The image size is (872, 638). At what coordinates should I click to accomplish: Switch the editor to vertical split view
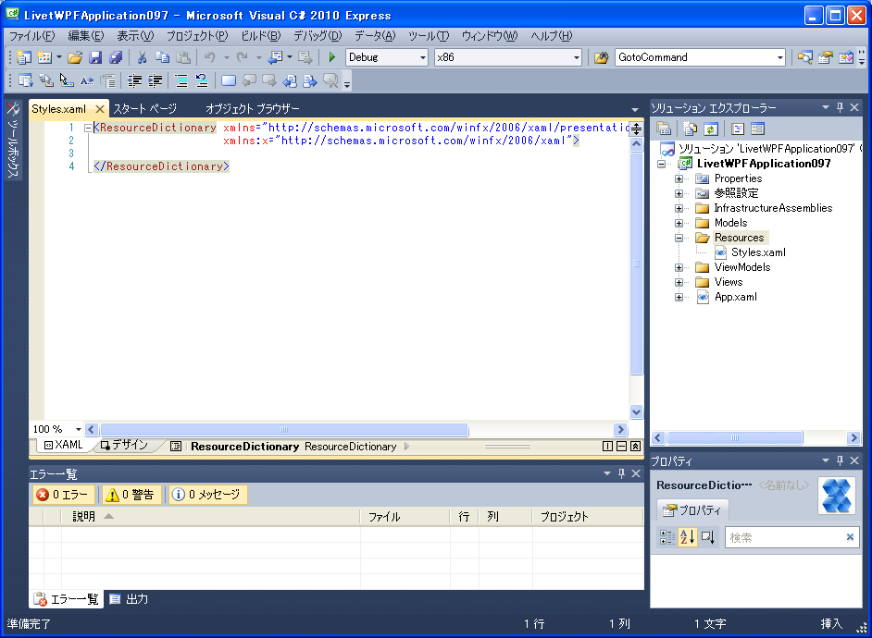(608, 447)
